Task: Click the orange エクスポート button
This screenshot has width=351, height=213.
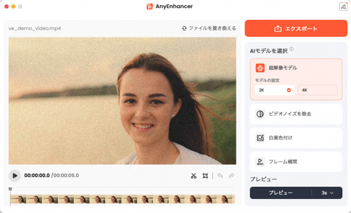Action: coord(296,29)
